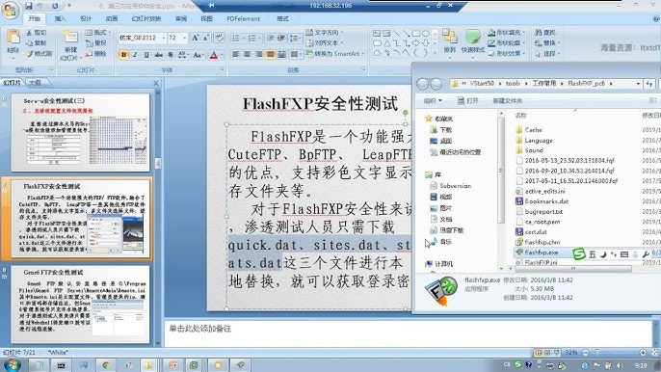Screen dimensions: 661x372
Task: Click Organize in the Explorer toolbar
Action: [x=433, y=101]
